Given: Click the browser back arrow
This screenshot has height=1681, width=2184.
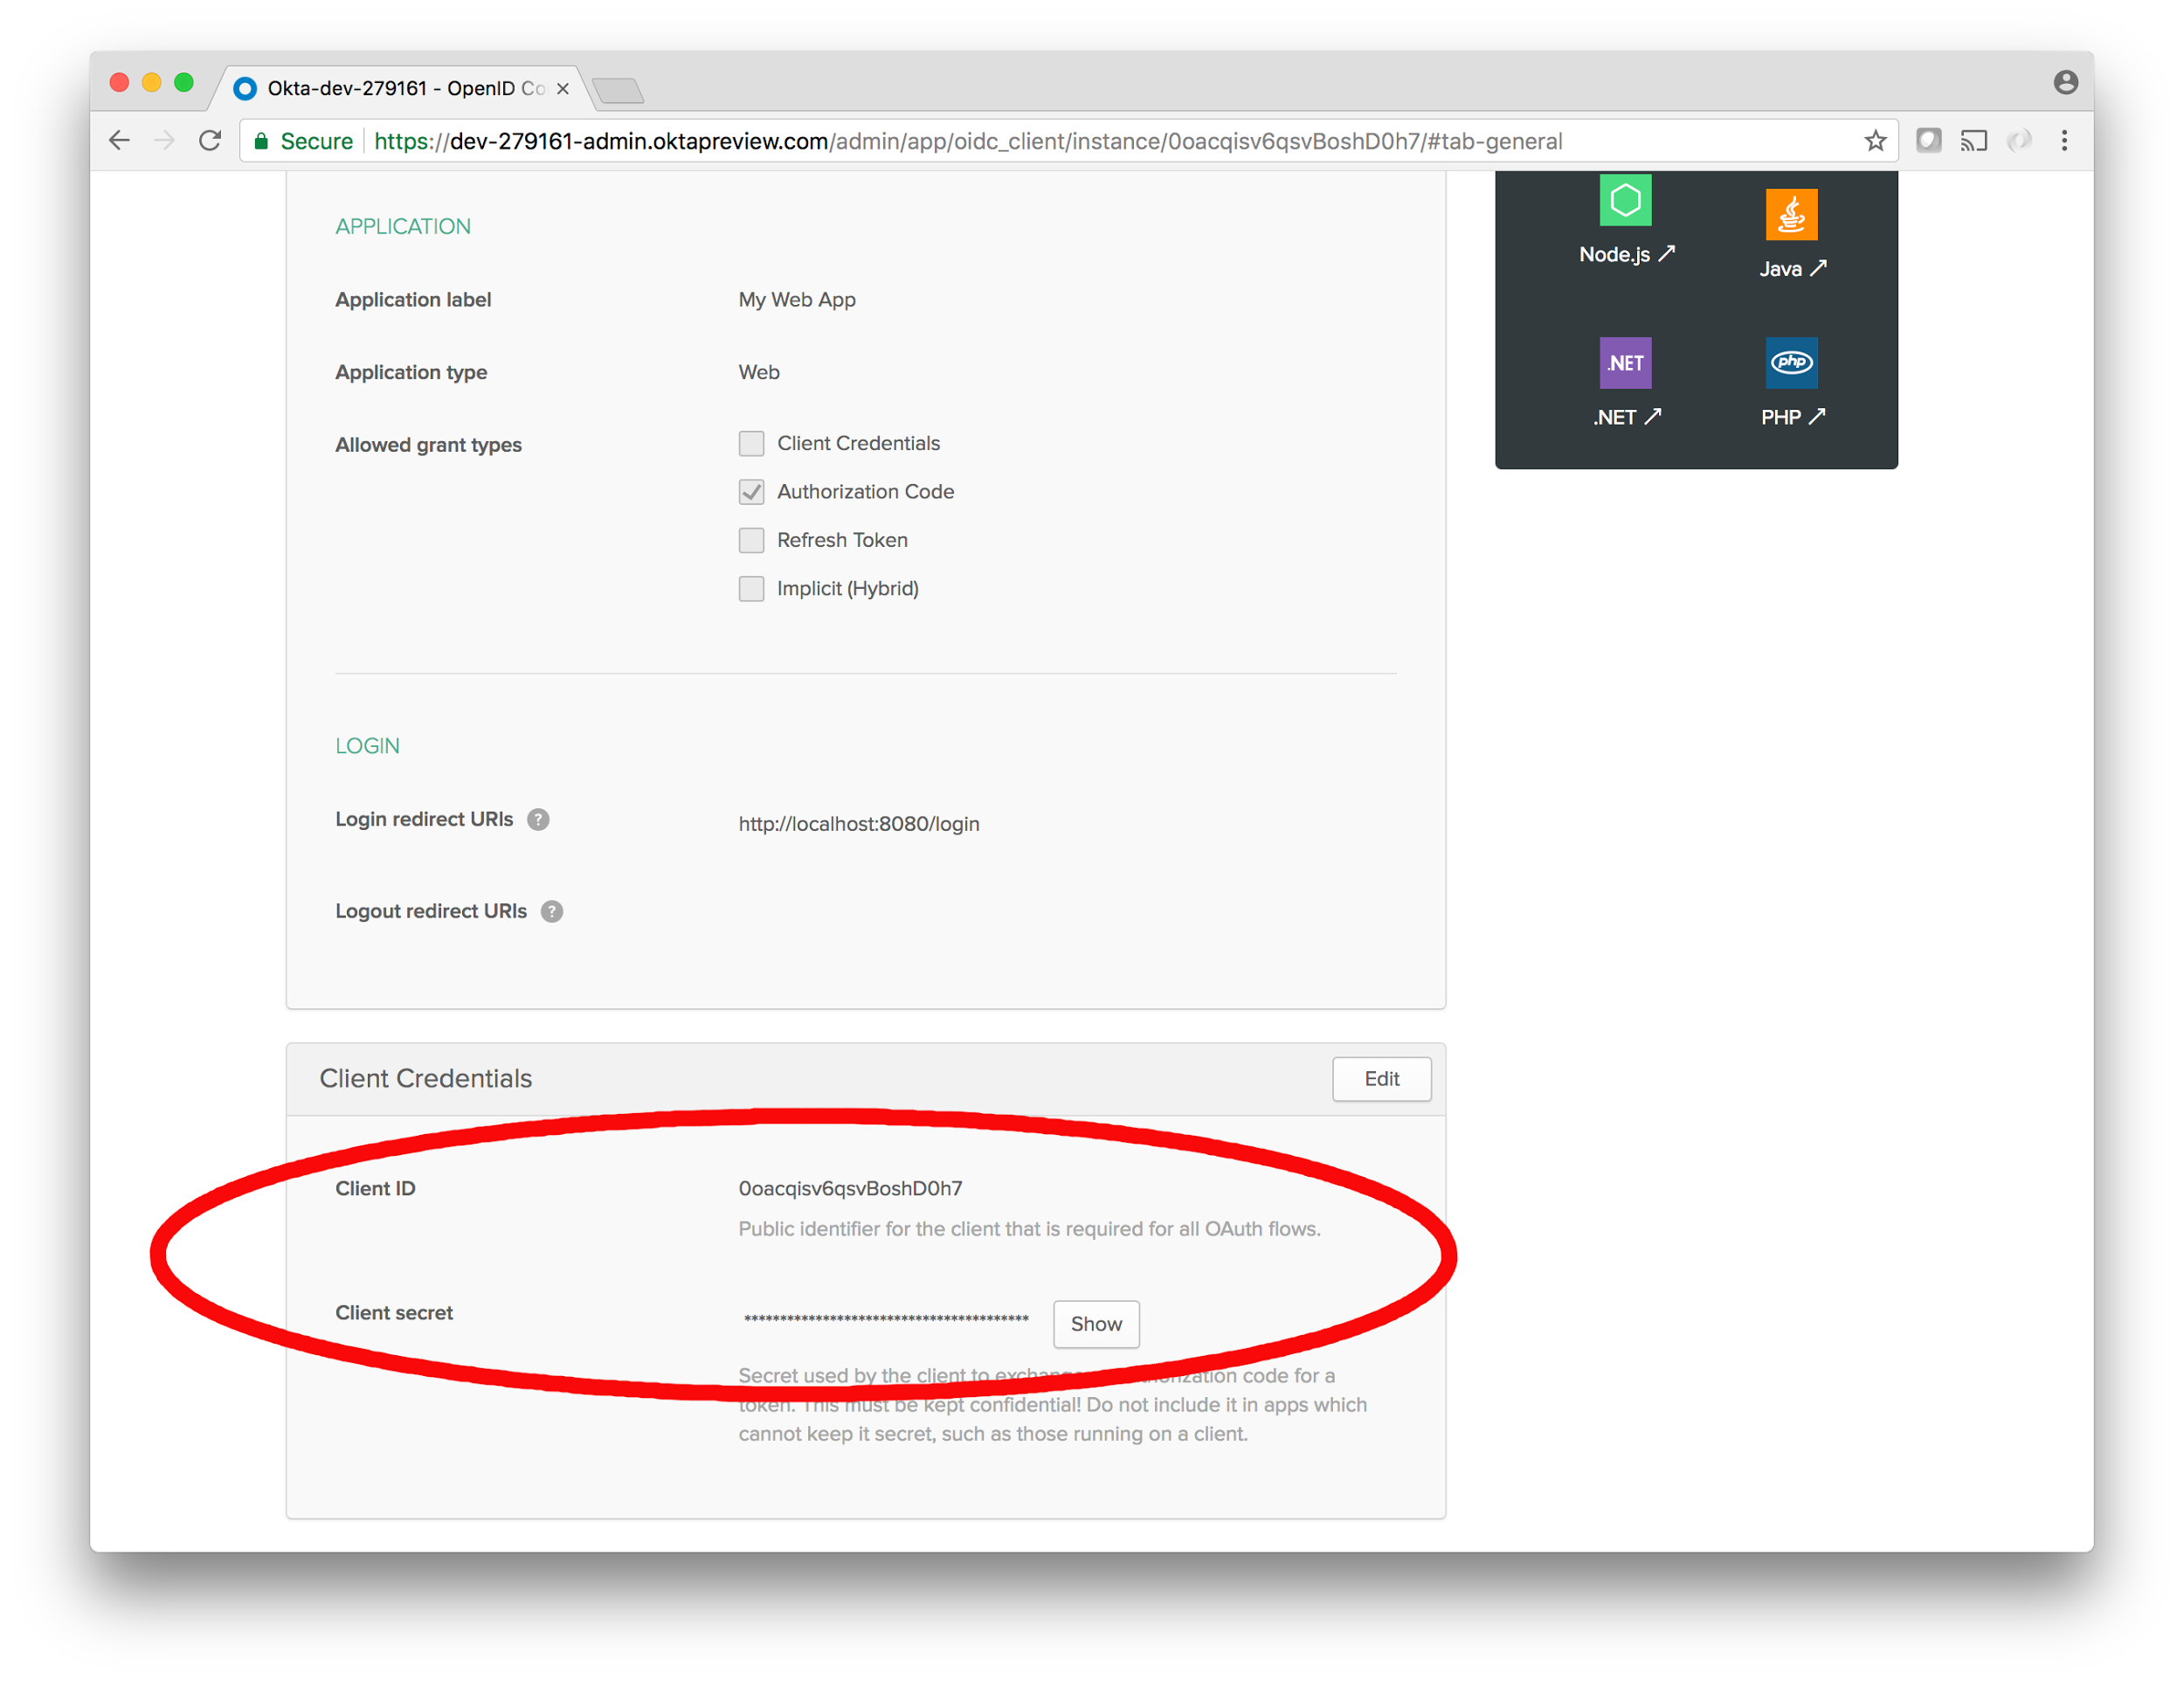Looking at the screenshot, I should (120, 141).
